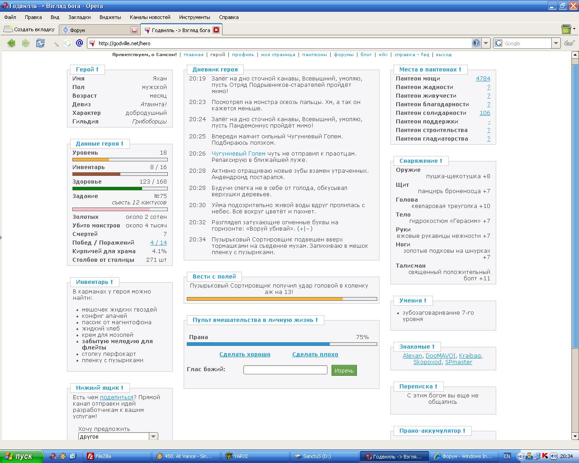
Task: Close the Форум tab
Action: point(134,30)
